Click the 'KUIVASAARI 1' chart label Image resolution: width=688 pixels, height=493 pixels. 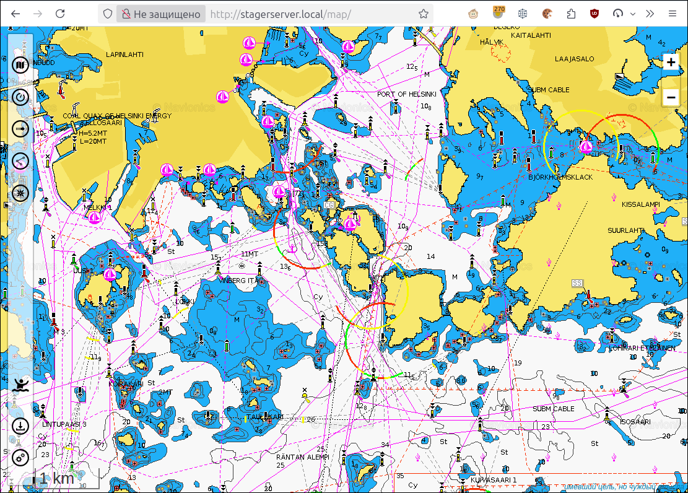494,480
